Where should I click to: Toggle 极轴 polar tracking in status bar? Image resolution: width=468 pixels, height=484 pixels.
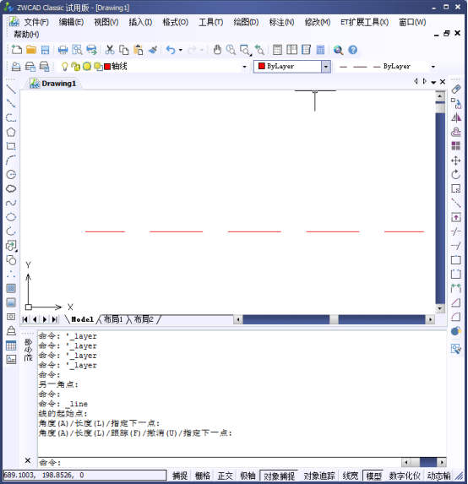248,476
